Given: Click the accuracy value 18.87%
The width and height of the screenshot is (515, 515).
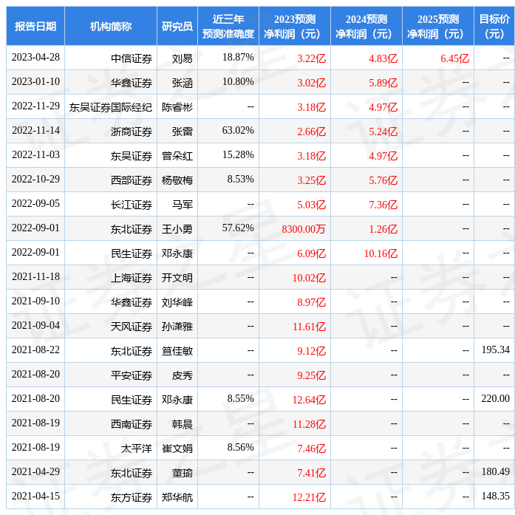Looking at the screenshot, I should (x=238, y=58).
